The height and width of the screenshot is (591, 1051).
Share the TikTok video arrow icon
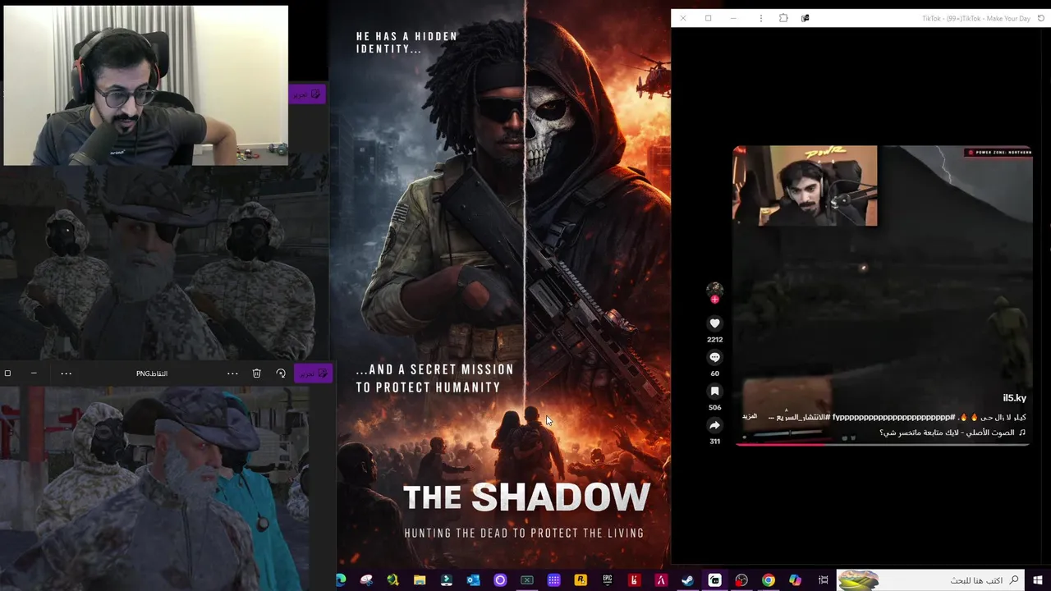714,425
